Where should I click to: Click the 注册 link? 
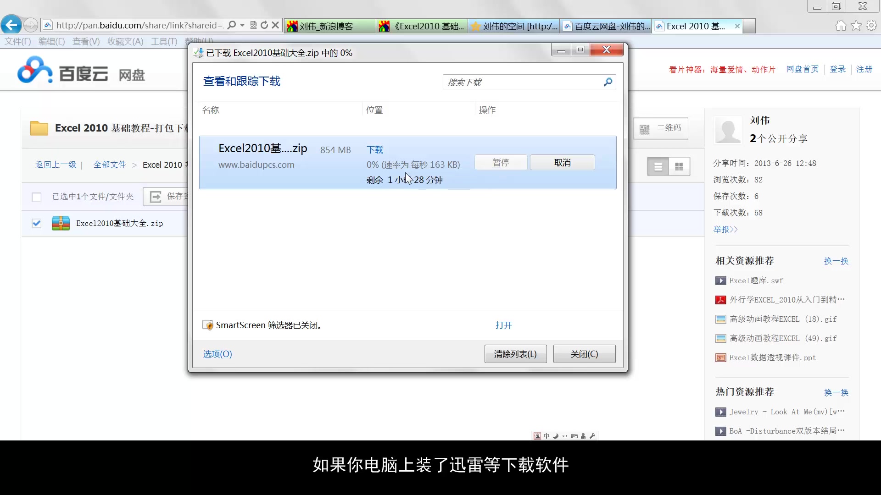864,69
